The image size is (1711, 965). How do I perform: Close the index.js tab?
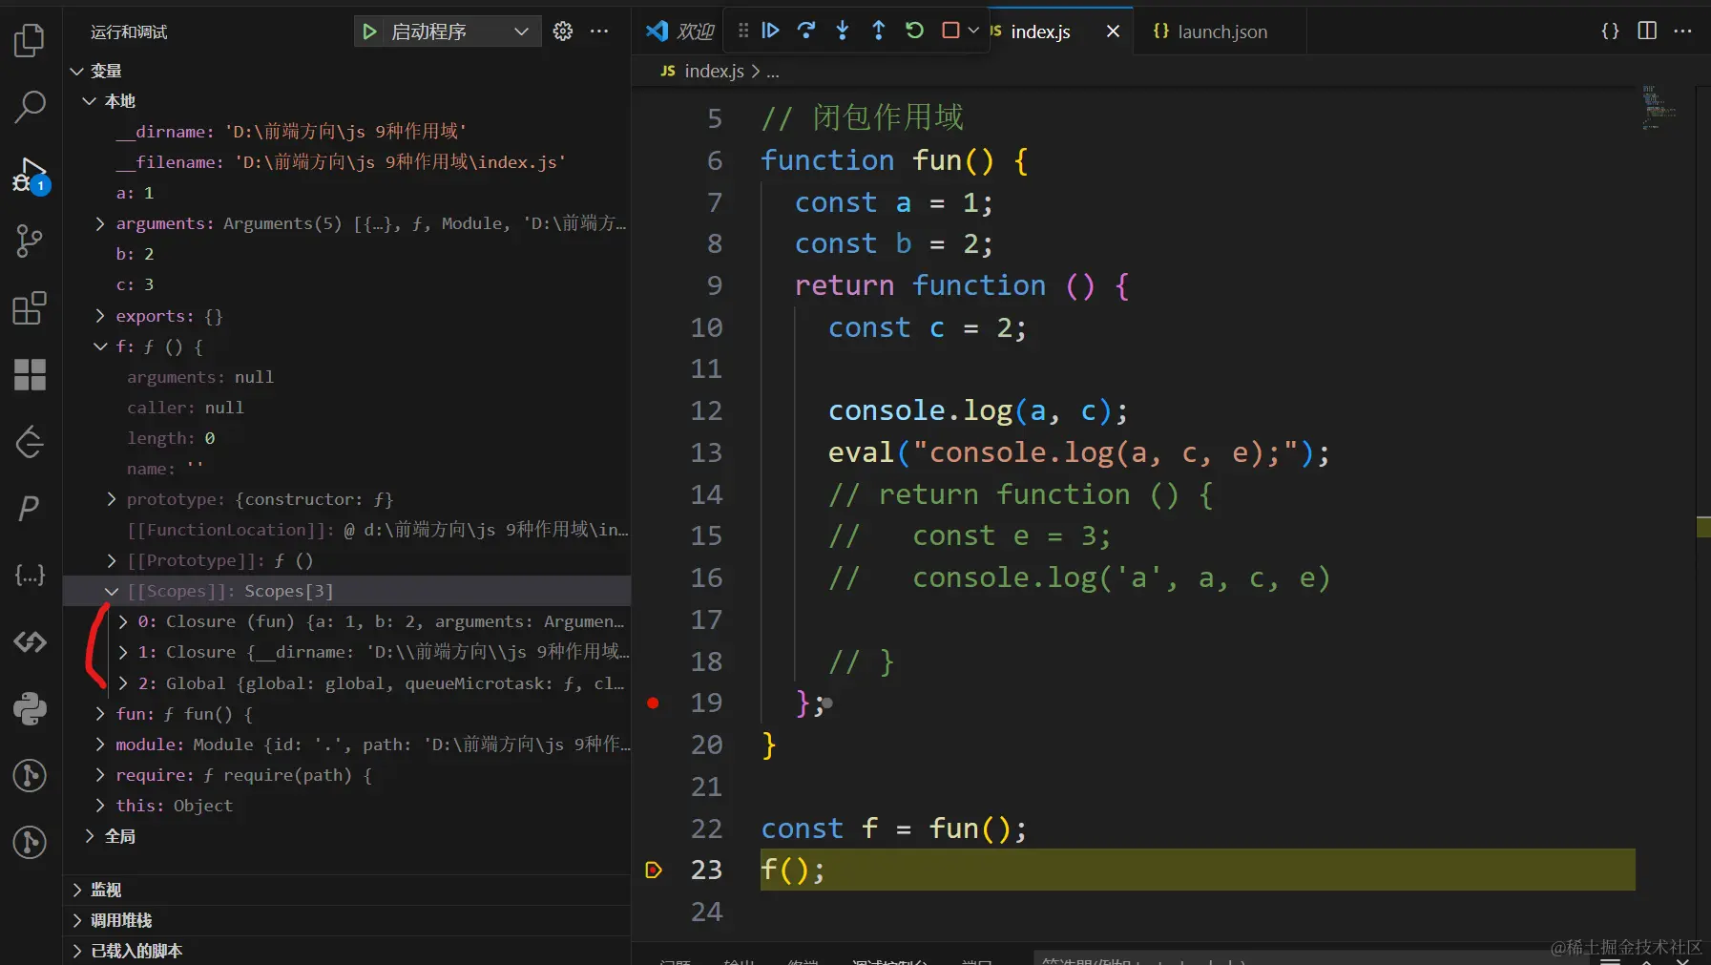[1113, 31]
